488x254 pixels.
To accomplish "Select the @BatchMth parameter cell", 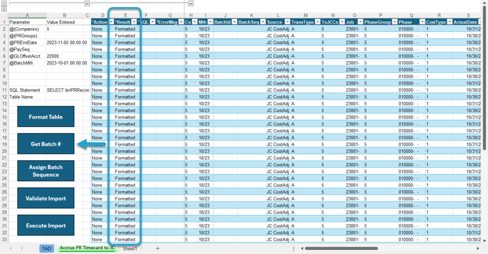I will pos(27,63).
